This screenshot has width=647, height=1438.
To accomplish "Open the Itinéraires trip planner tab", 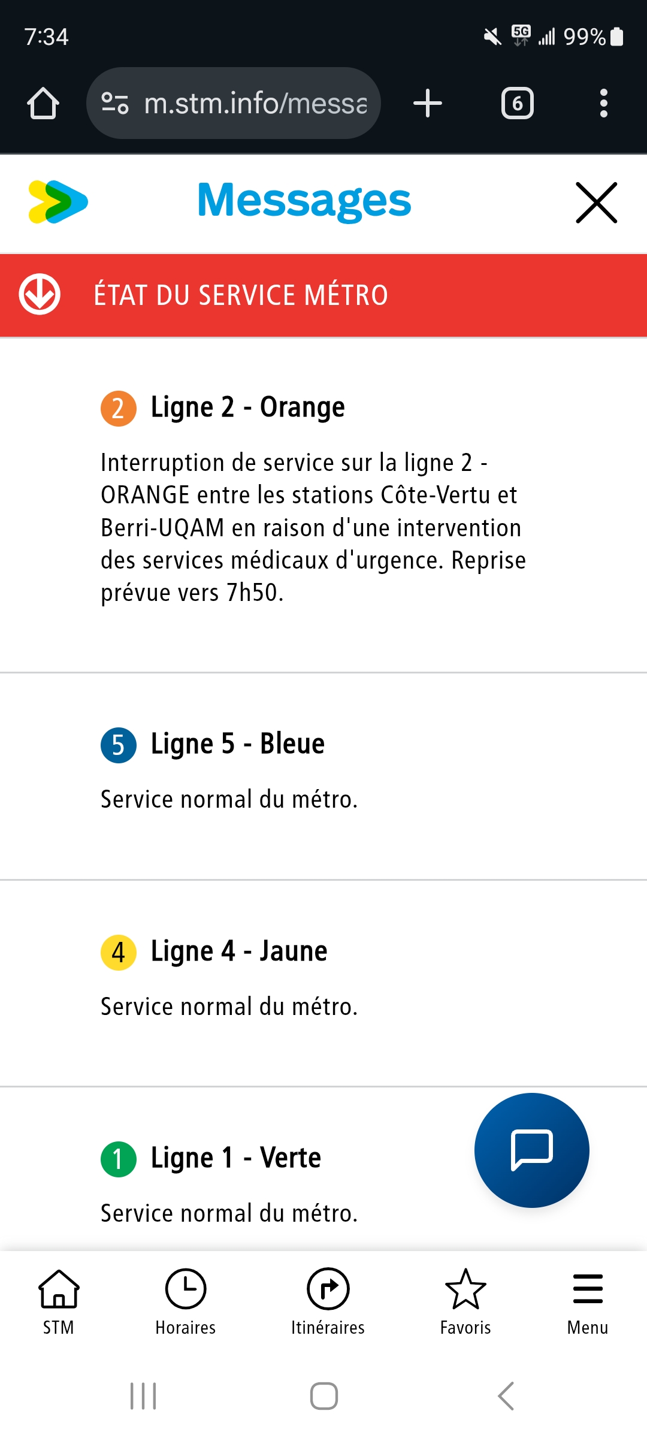I will click(x=328, y=1301).
